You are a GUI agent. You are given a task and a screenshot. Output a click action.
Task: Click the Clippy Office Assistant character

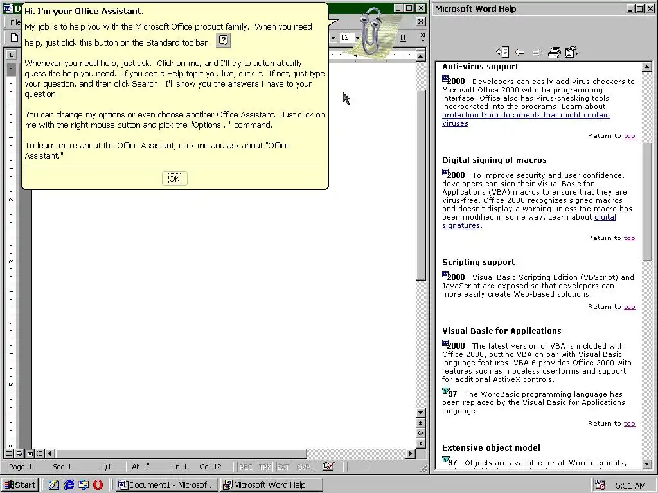point(370,31)
